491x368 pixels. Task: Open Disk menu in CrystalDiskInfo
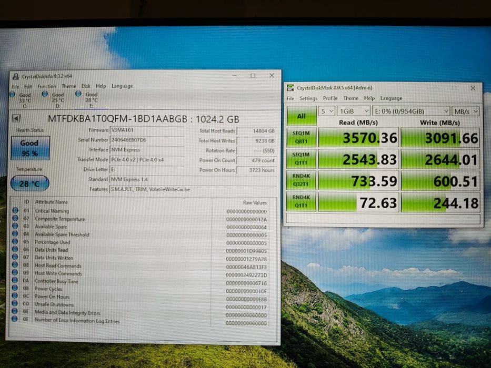[x=86, y=86]
